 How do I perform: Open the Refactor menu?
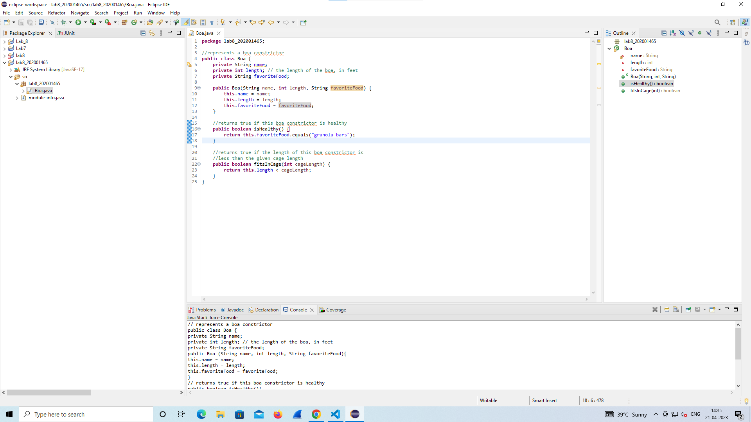tap(56, 13)
